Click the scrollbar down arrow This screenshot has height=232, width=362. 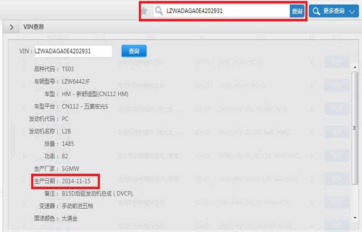(x=355, y=218)
